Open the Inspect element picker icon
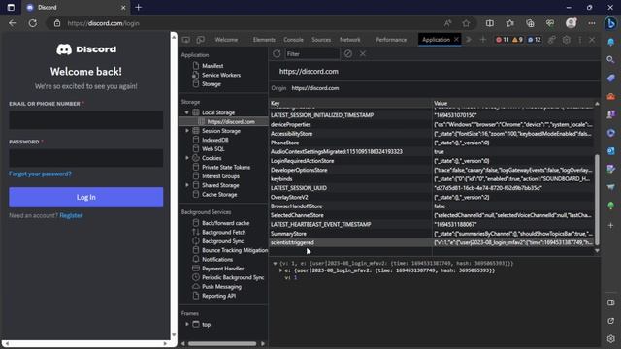The width and height of the screenshot is (621, 349). pos(185,40)
